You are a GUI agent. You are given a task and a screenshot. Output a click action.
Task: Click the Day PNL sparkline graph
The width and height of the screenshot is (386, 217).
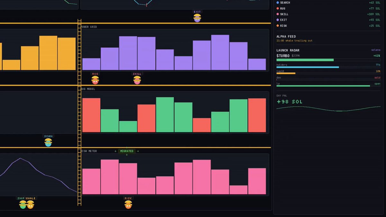click(x=328, y=108)
